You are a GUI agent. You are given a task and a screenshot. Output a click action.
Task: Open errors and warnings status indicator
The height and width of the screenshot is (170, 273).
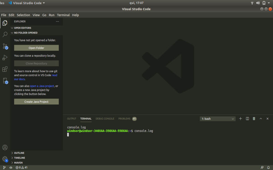pos(22,167)
